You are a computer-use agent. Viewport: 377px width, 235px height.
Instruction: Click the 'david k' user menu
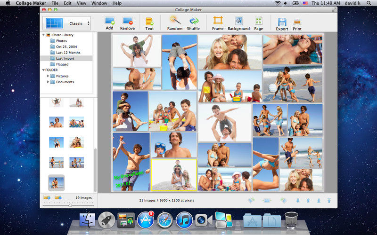(352, 3)
